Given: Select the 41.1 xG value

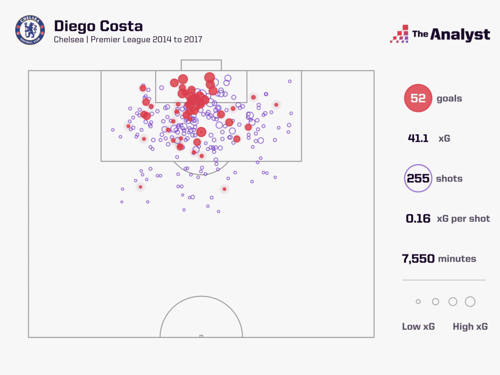Looking at the screenshot, I should coord(418,138).
